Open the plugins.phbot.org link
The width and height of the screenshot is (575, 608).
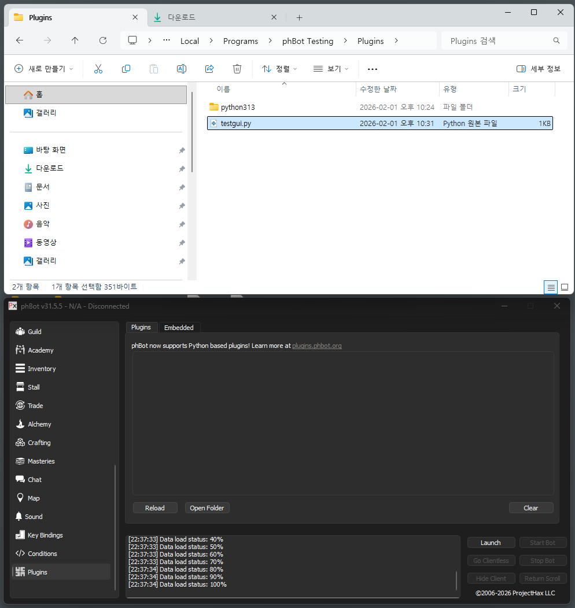(x=316, y=346)
